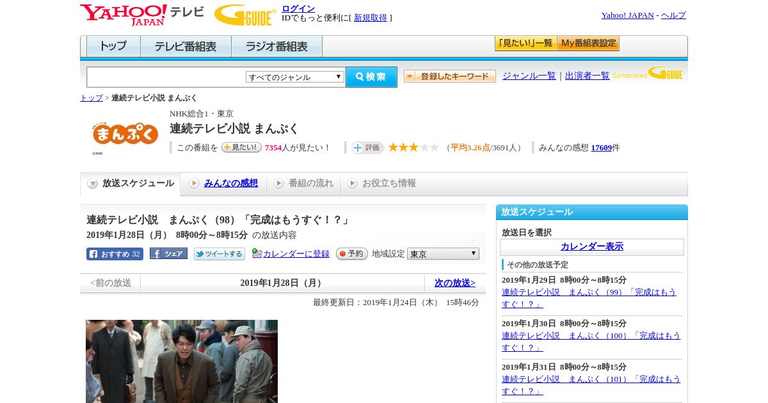The width and height of the screenshot is (768, 403).
Task: Select the トップ navigation tab
Action: pos(113,47)
